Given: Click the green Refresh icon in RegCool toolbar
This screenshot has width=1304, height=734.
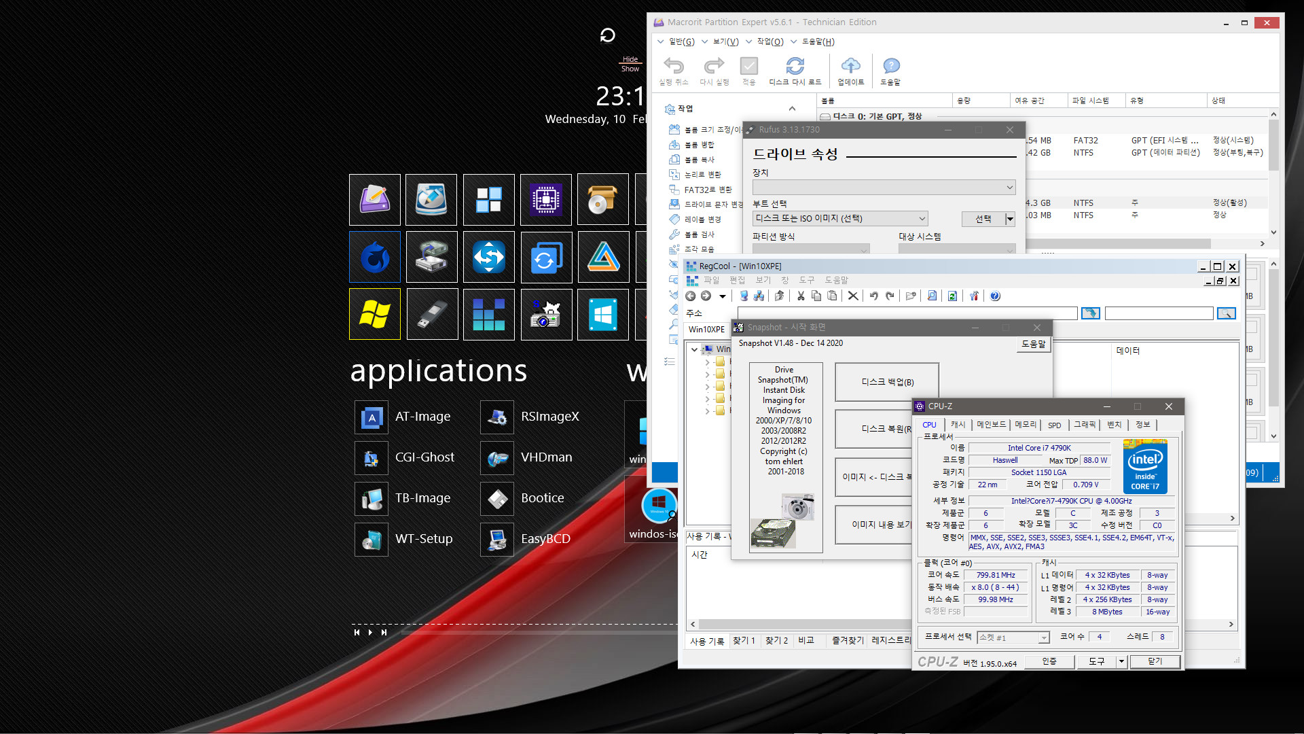Looking at the screenshot, I should coord(952,296).
